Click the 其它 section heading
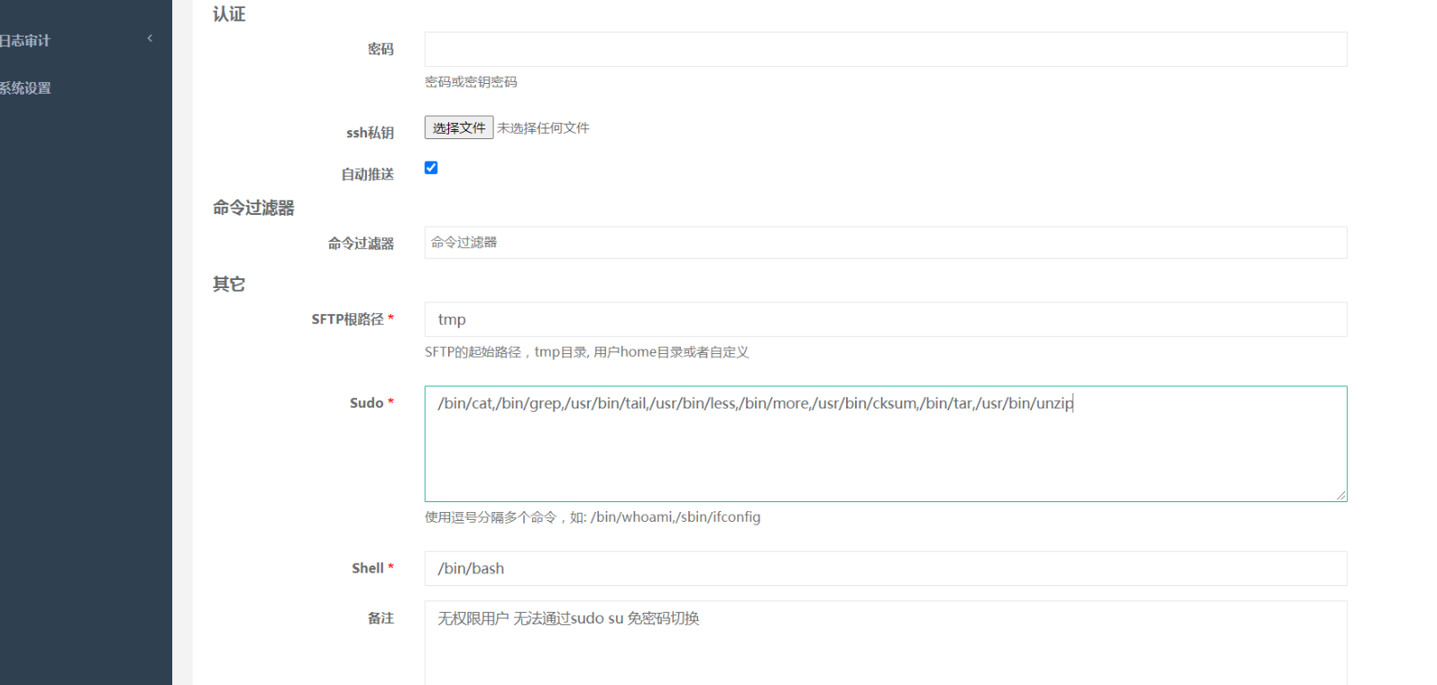1437x685 pixels. [x=228, y=285]
